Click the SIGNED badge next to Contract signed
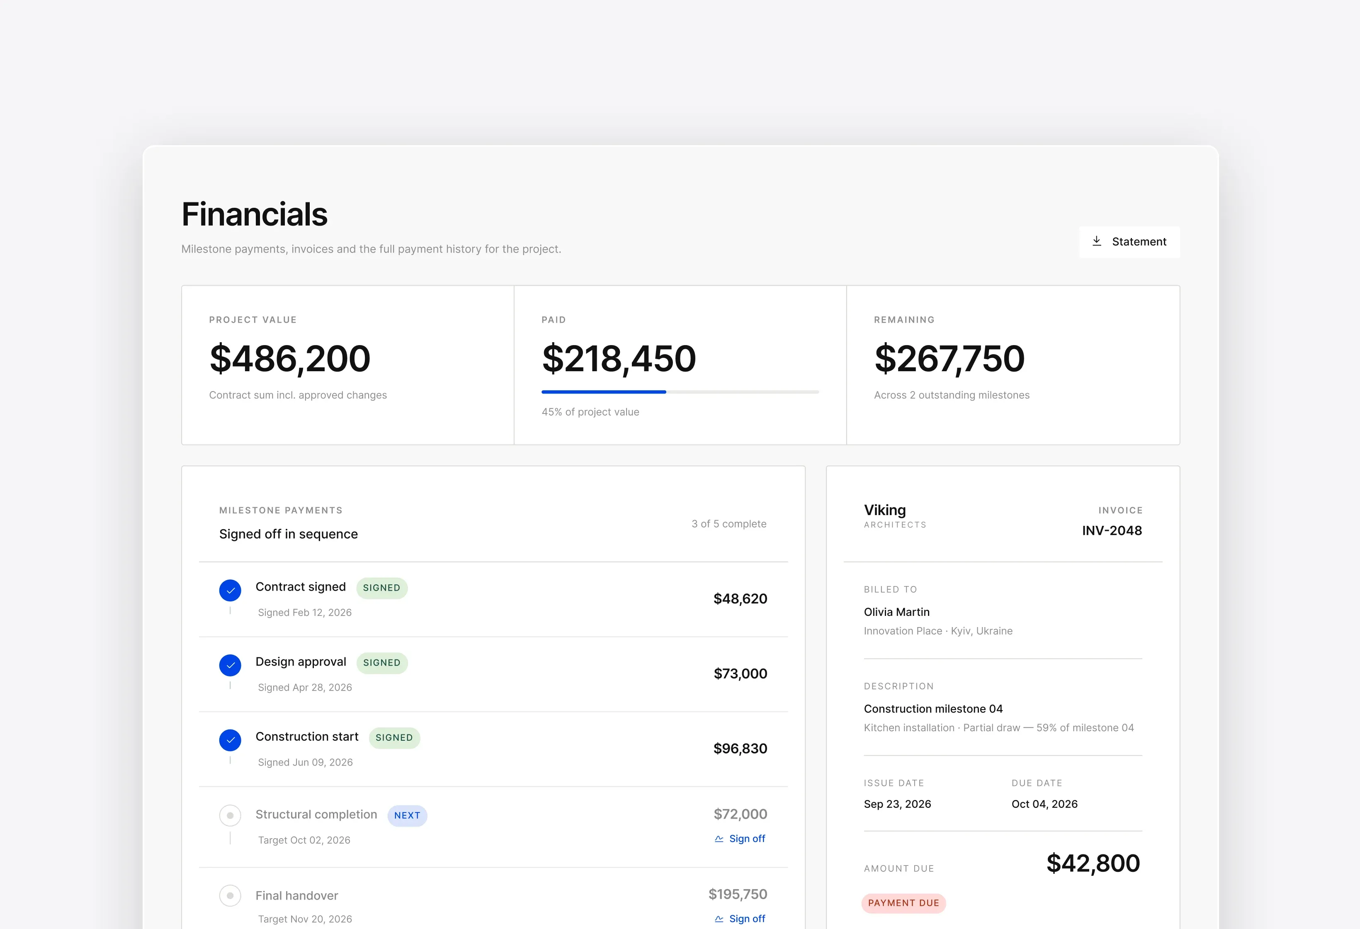 point(381,588)
